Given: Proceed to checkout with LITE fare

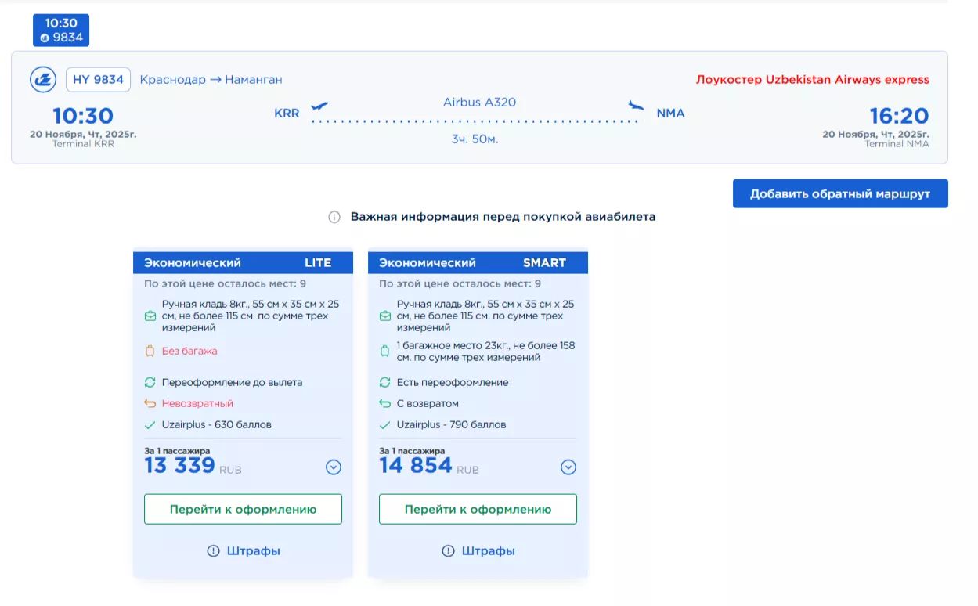Looking at the screenshot, I should (243, 509).
